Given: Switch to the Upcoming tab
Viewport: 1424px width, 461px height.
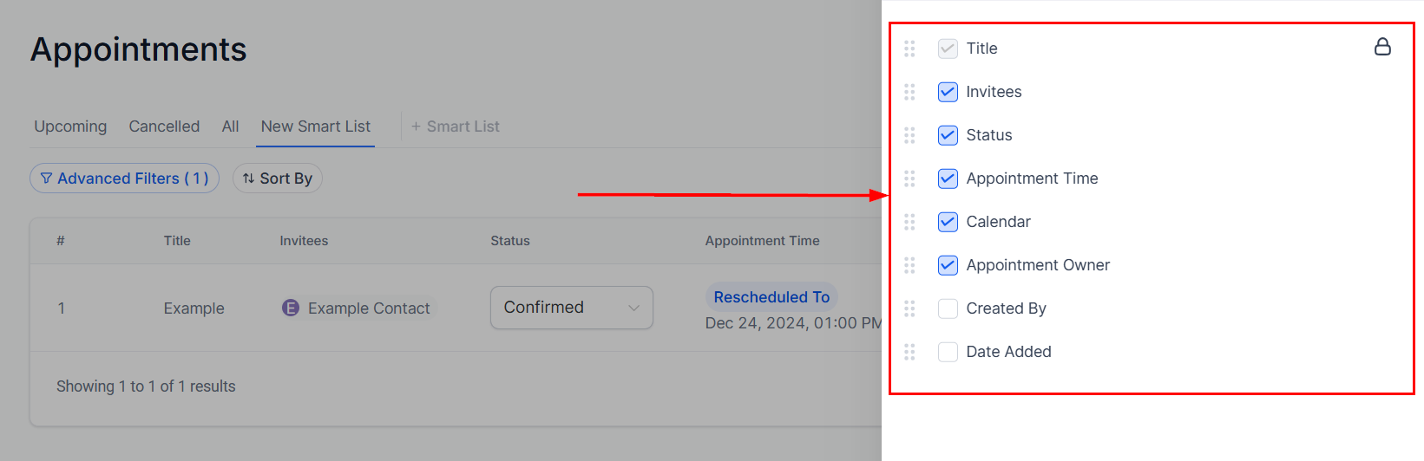Looking at the screenshot, I should pos(70,127).
